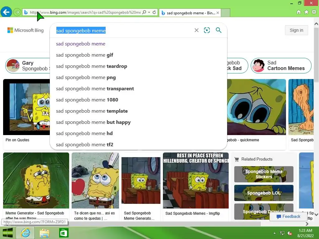Open 'Rest in Peace Stephen Hillenburg' image

click(196, 180)
